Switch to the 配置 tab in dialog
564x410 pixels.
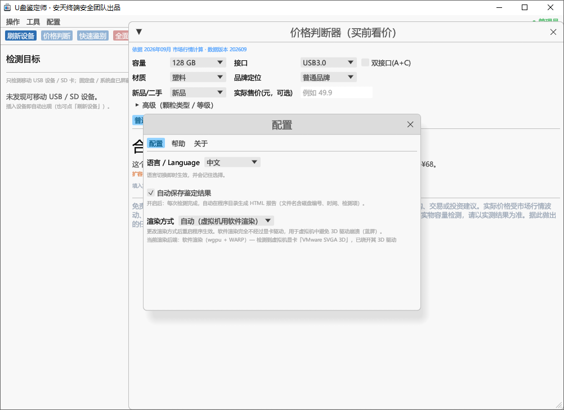coord(156,143)
